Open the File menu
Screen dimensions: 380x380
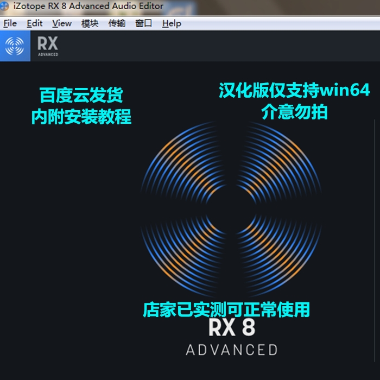[10, 23]
